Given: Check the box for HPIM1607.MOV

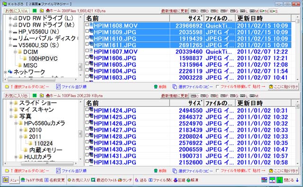Looking at the screenshot, I should 87,50.
